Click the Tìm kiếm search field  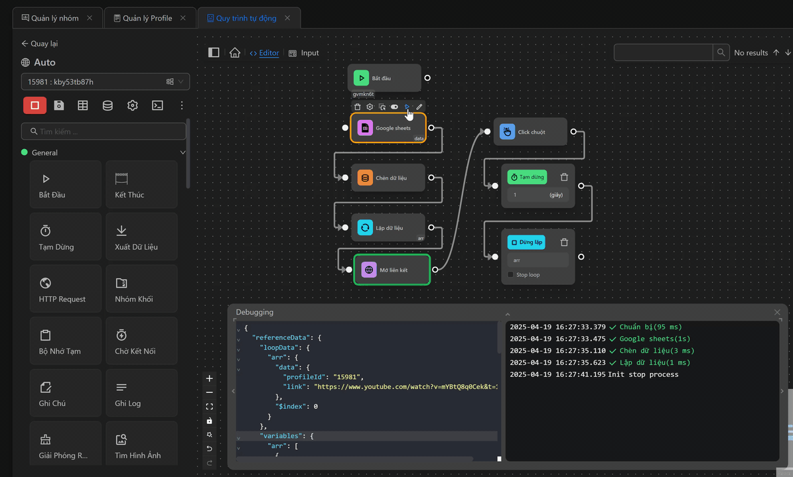[104, 132]
